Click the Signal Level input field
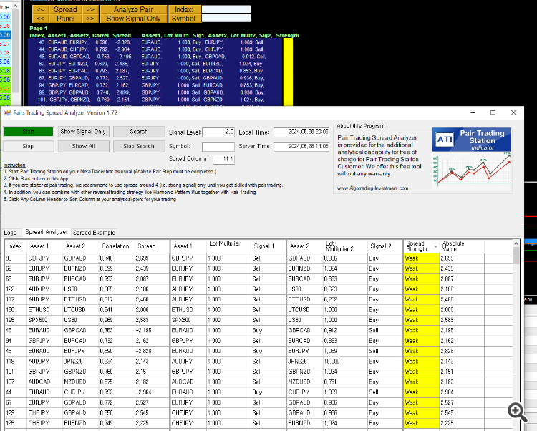Screen dimensions: 537x431 pos(218,132)
